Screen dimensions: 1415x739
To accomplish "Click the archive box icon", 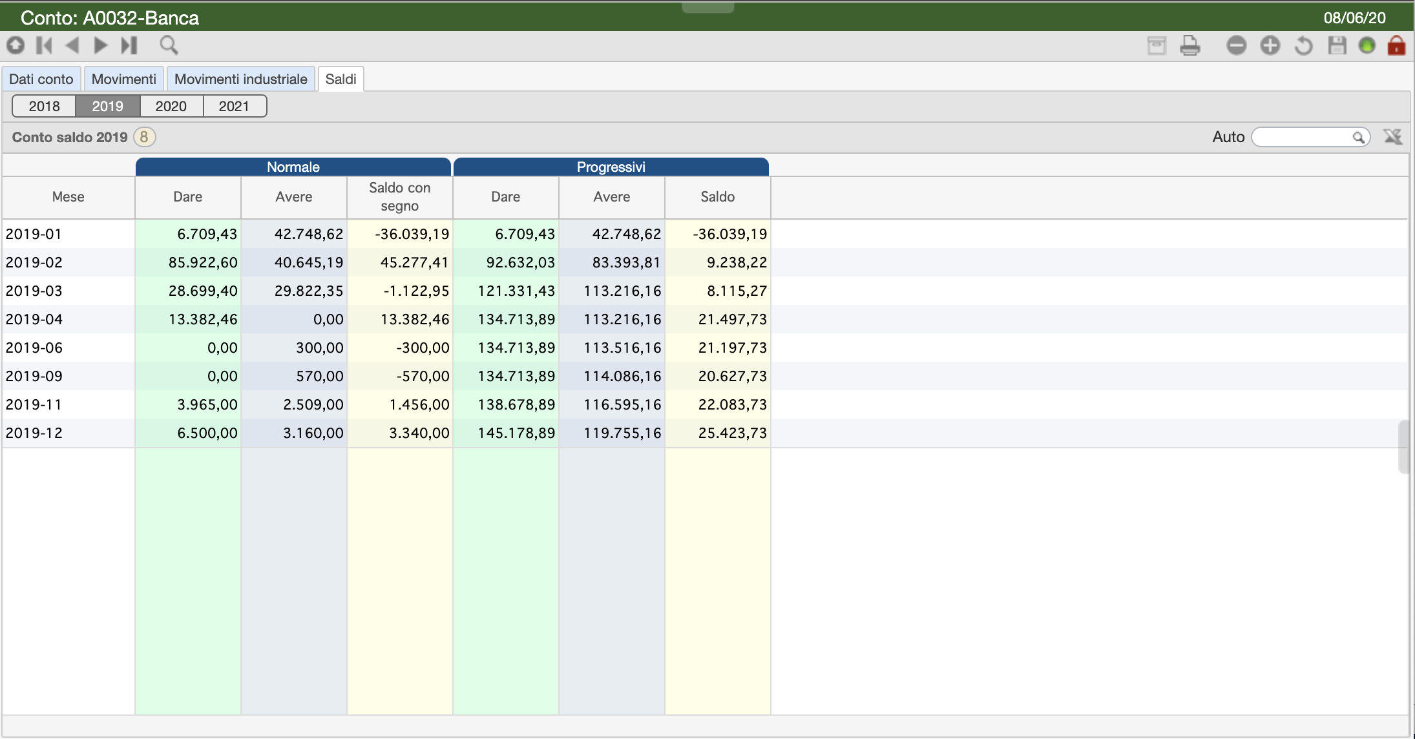I will click(1157, 46).
